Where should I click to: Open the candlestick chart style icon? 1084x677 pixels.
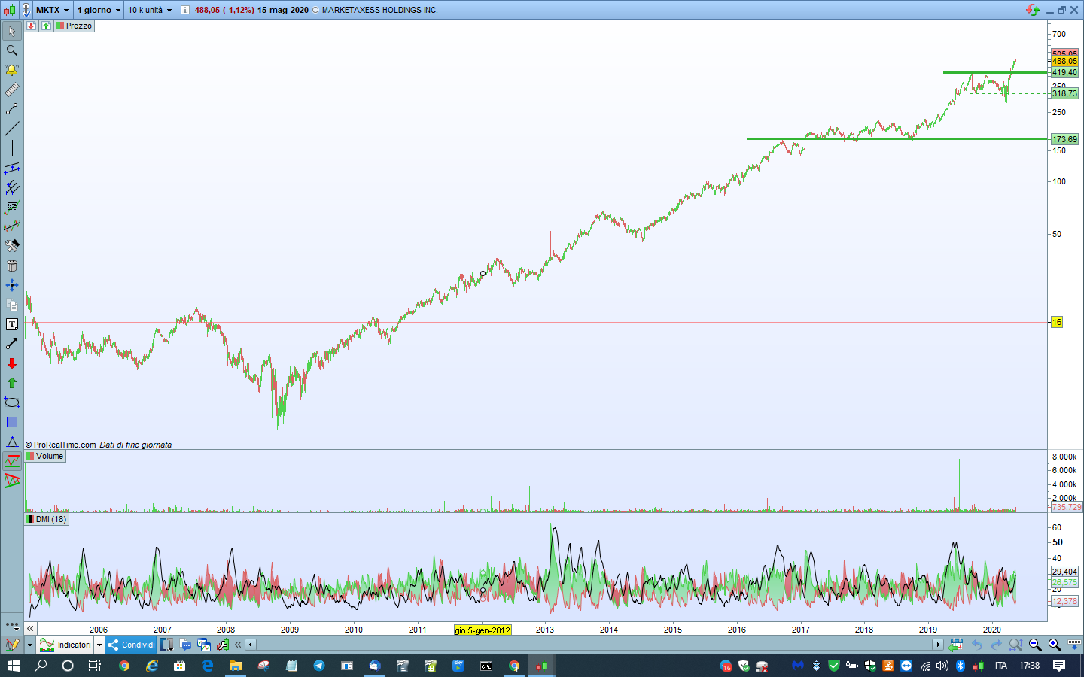pos(9,10)
